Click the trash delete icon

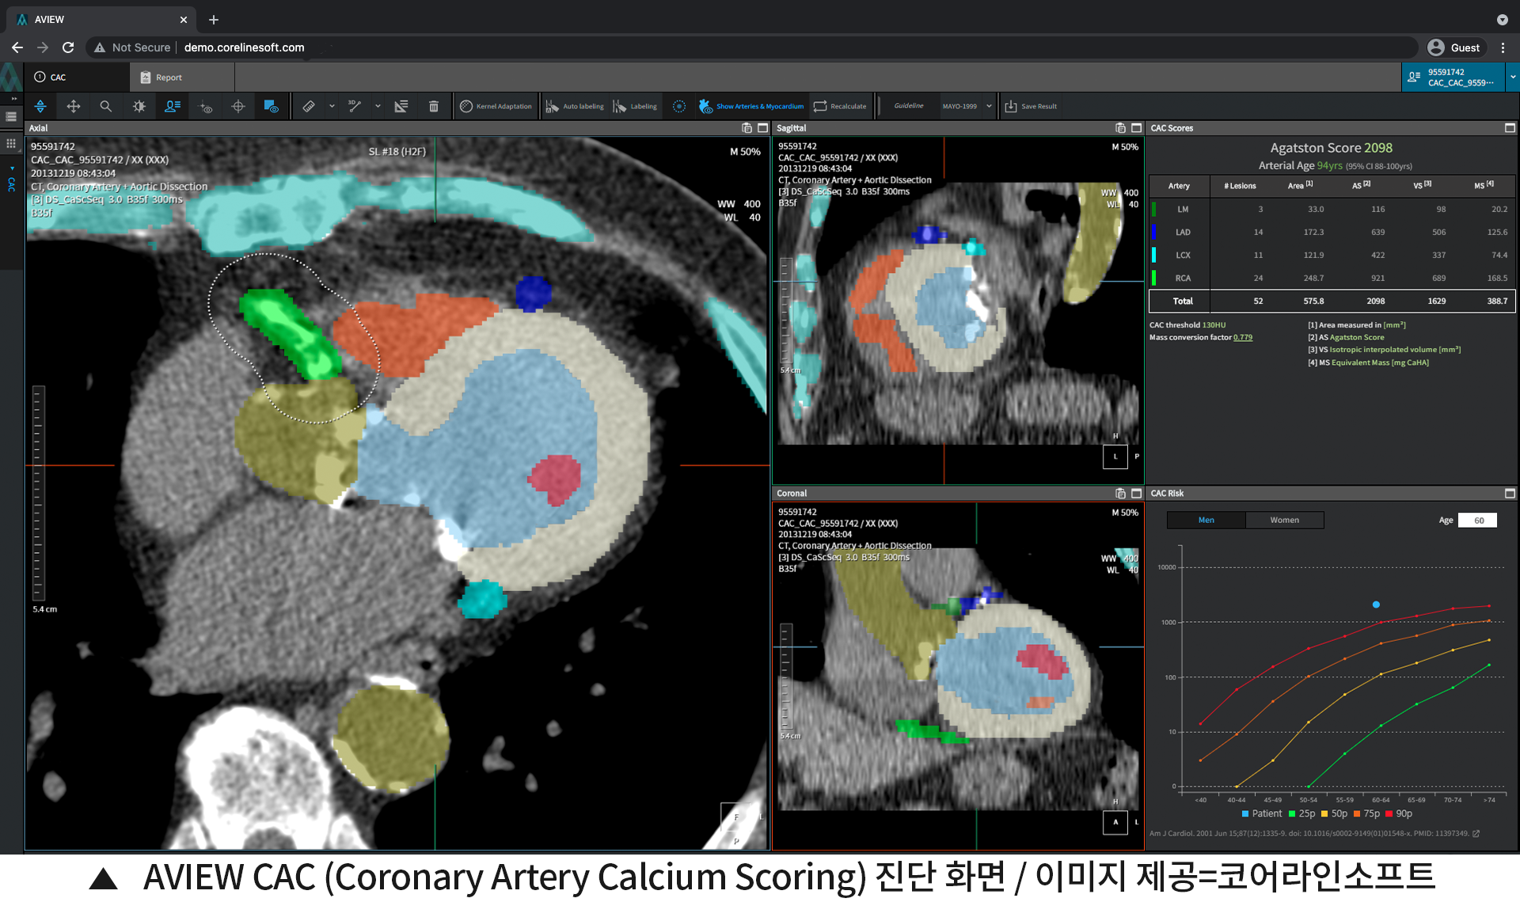coord(434,106)
